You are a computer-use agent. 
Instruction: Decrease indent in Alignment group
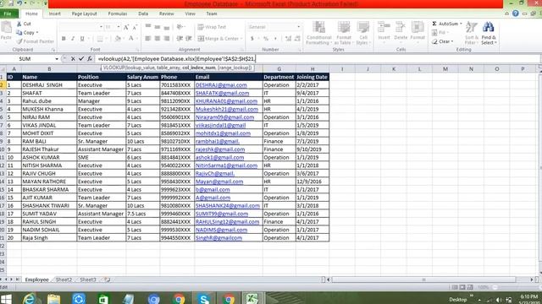180,39
